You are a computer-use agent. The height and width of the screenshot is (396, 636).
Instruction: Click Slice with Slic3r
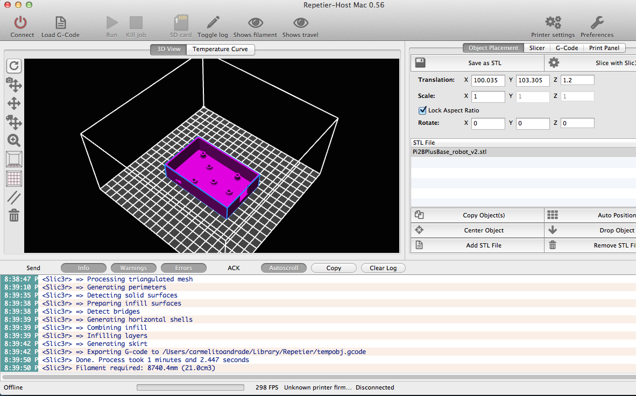point(590,63)
